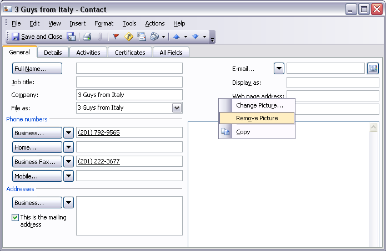
Task: Click the Copy icon in context menu
Action: (225, 132)
